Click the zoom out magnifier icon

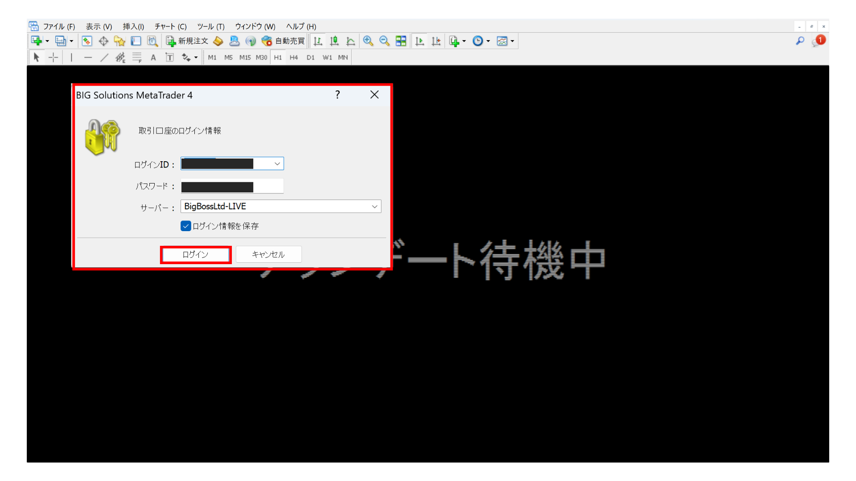click(384, 41)
